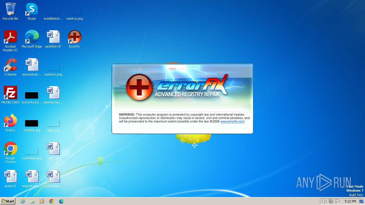Screen dimensions: 365x205
Task: Launch Firefox from the desktop
Action: [10, 123]
